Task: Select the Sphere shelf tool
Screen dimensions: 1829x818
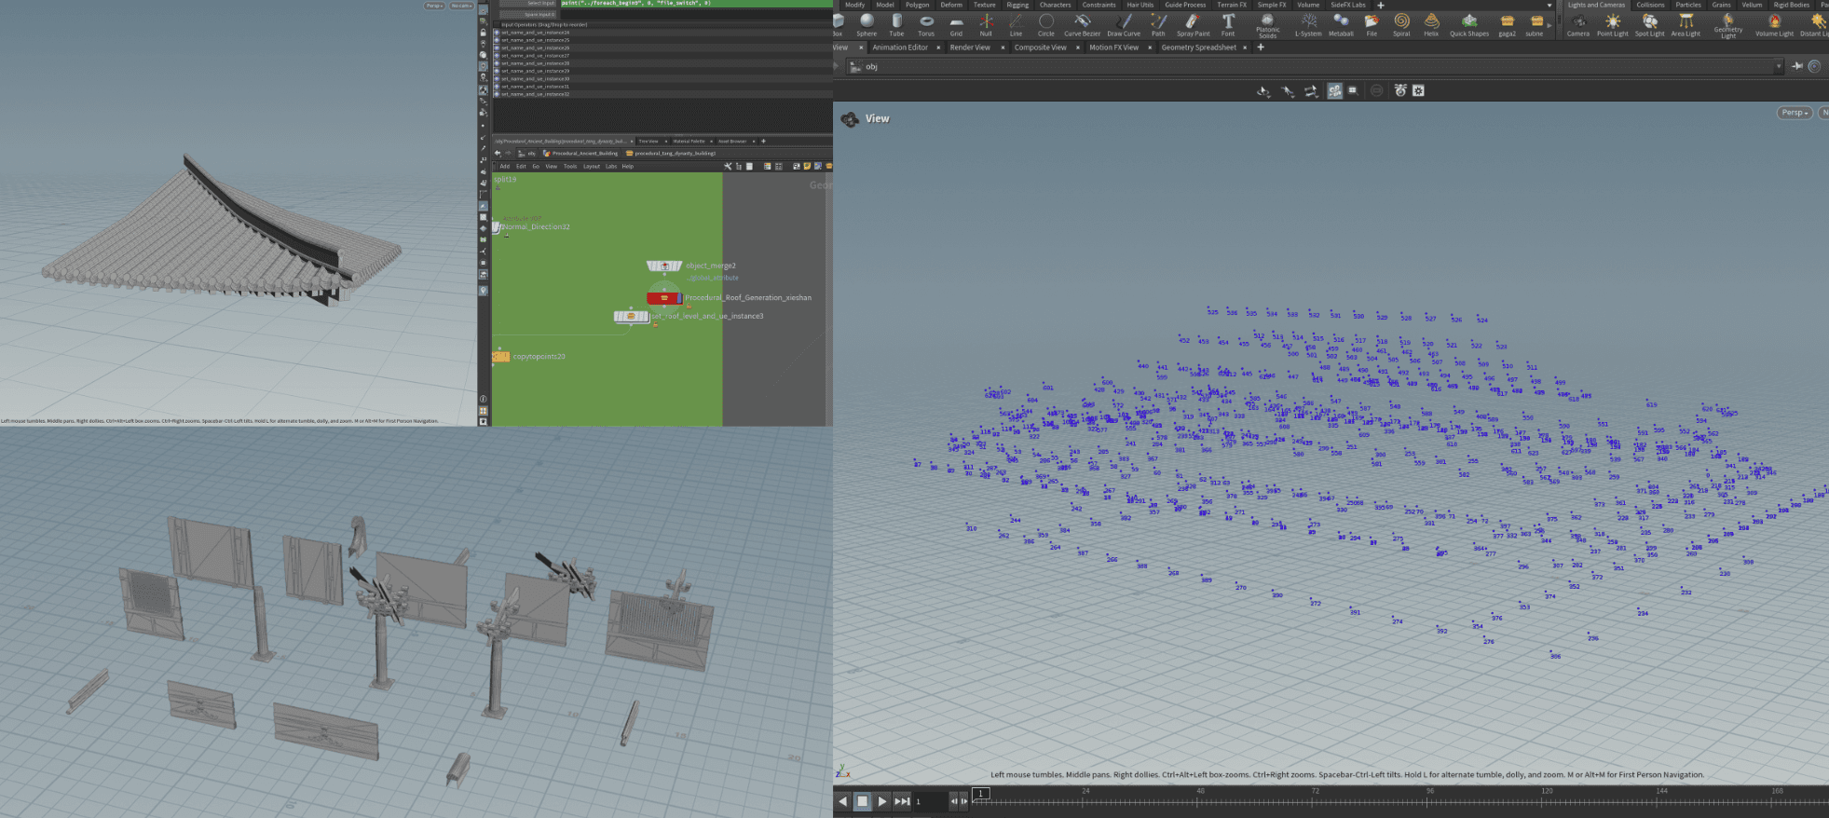Action: coord(867,24)
